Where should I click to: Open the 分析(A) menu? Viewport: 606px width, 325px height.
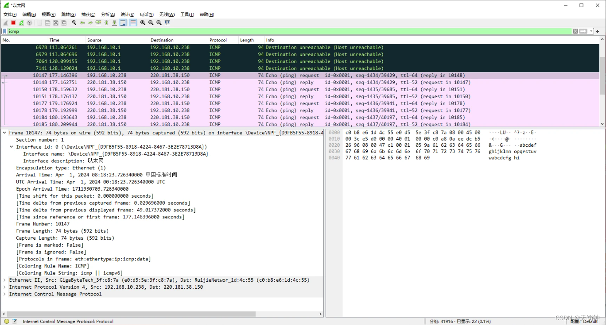[108, 15]
